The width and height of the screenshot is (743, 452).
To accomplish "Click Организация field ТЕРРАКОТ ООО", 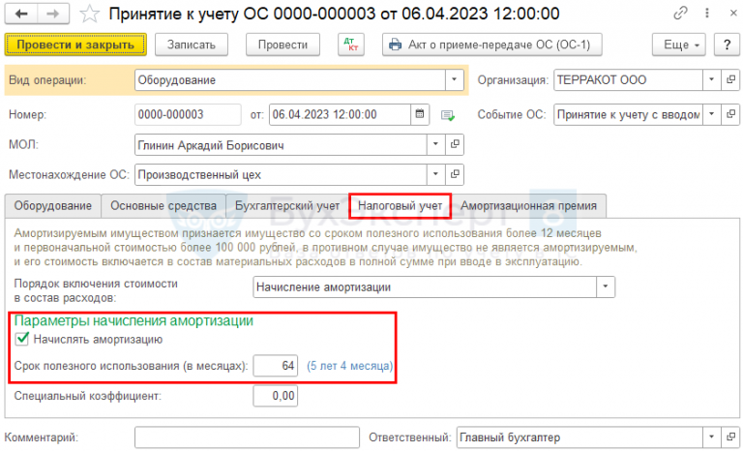I will tap(628, 80).
